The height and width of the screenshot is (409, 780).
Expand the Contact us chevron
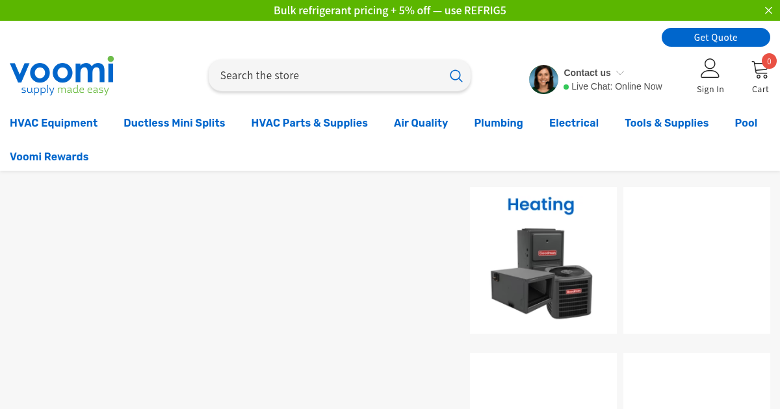(620, 73)
